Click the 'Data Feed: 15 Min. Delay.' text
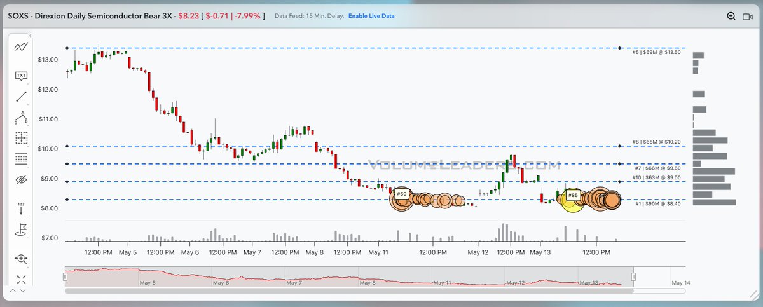763x307 pixels. (x=309, y=16)
